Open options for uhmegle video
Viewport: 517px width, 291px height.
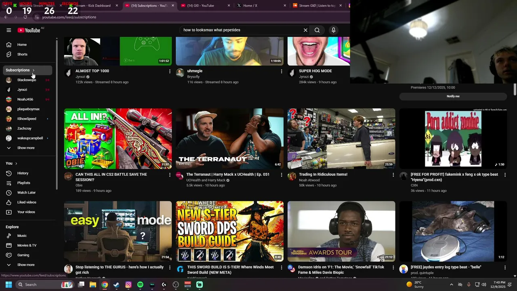click(282, 71)
